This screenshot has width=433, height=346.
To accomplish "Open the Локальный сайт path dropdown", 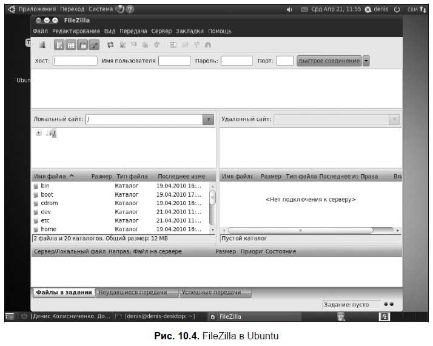I will [208, 120].
